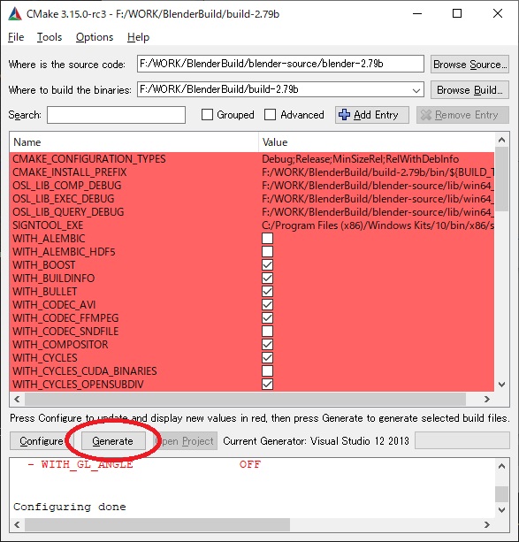The image size is (519, 542).
Task: Enable the WITH_ALEMBIC_HDF5 checkbox
Action: (x=267, y=252)
